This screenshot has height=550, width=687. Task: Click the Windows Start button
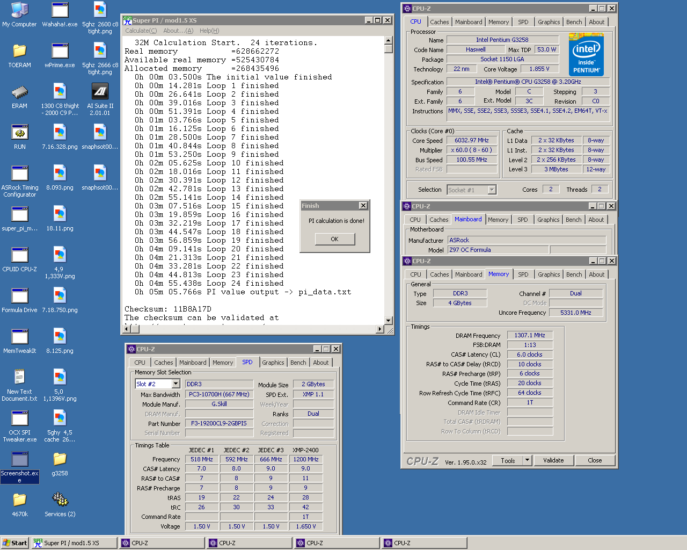(x=14, y=543)
